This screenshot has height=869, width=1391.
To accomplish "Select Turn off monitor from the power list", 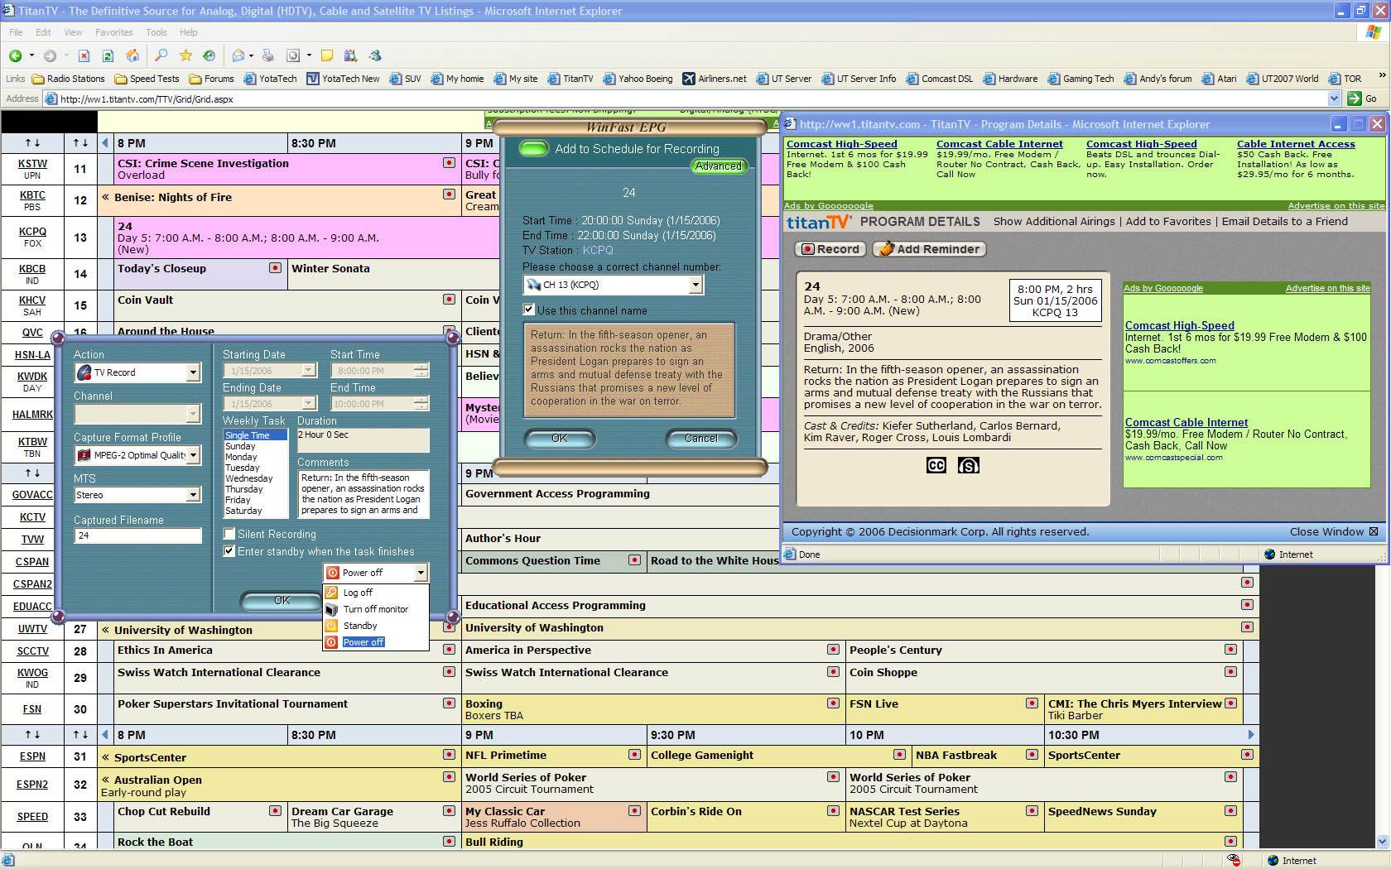I will coord(376,609).
